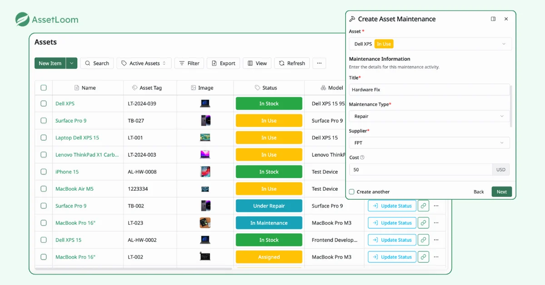Viewport: 545px width, 285px height.
Task: Click Update Status for asset AL-HW-0002
Action: point(392,240)
